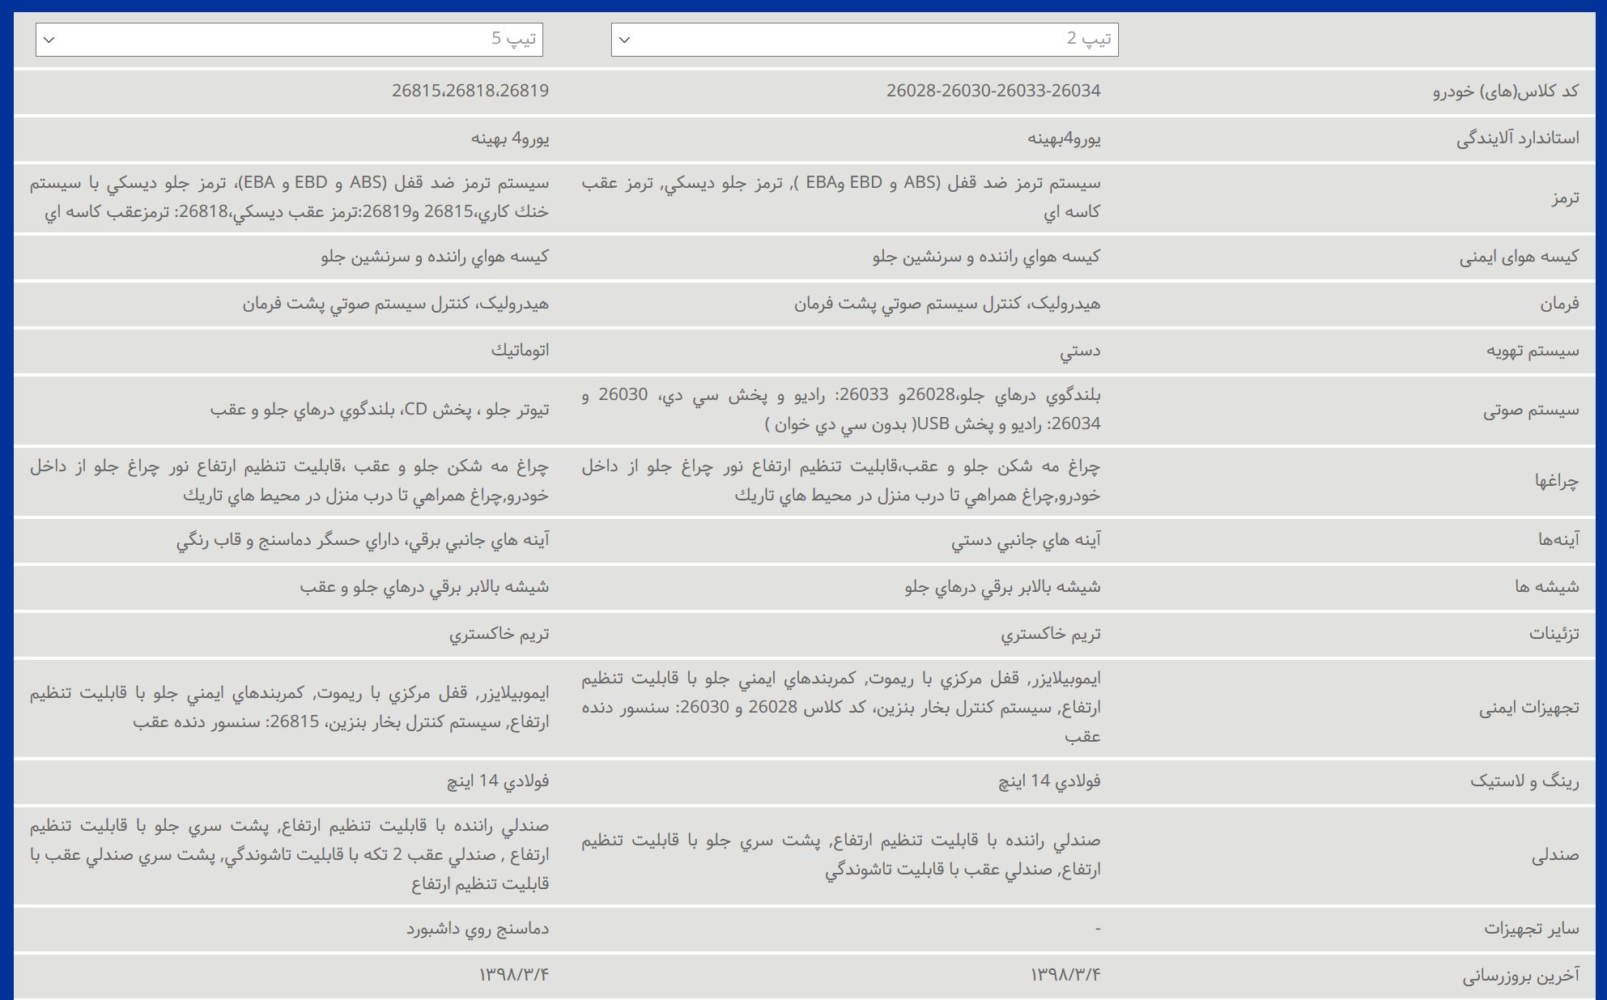Click یورو4بهینه in the تیپ 2 column
Viewport: 1607px width, 1000px height.
point(1064,138)
